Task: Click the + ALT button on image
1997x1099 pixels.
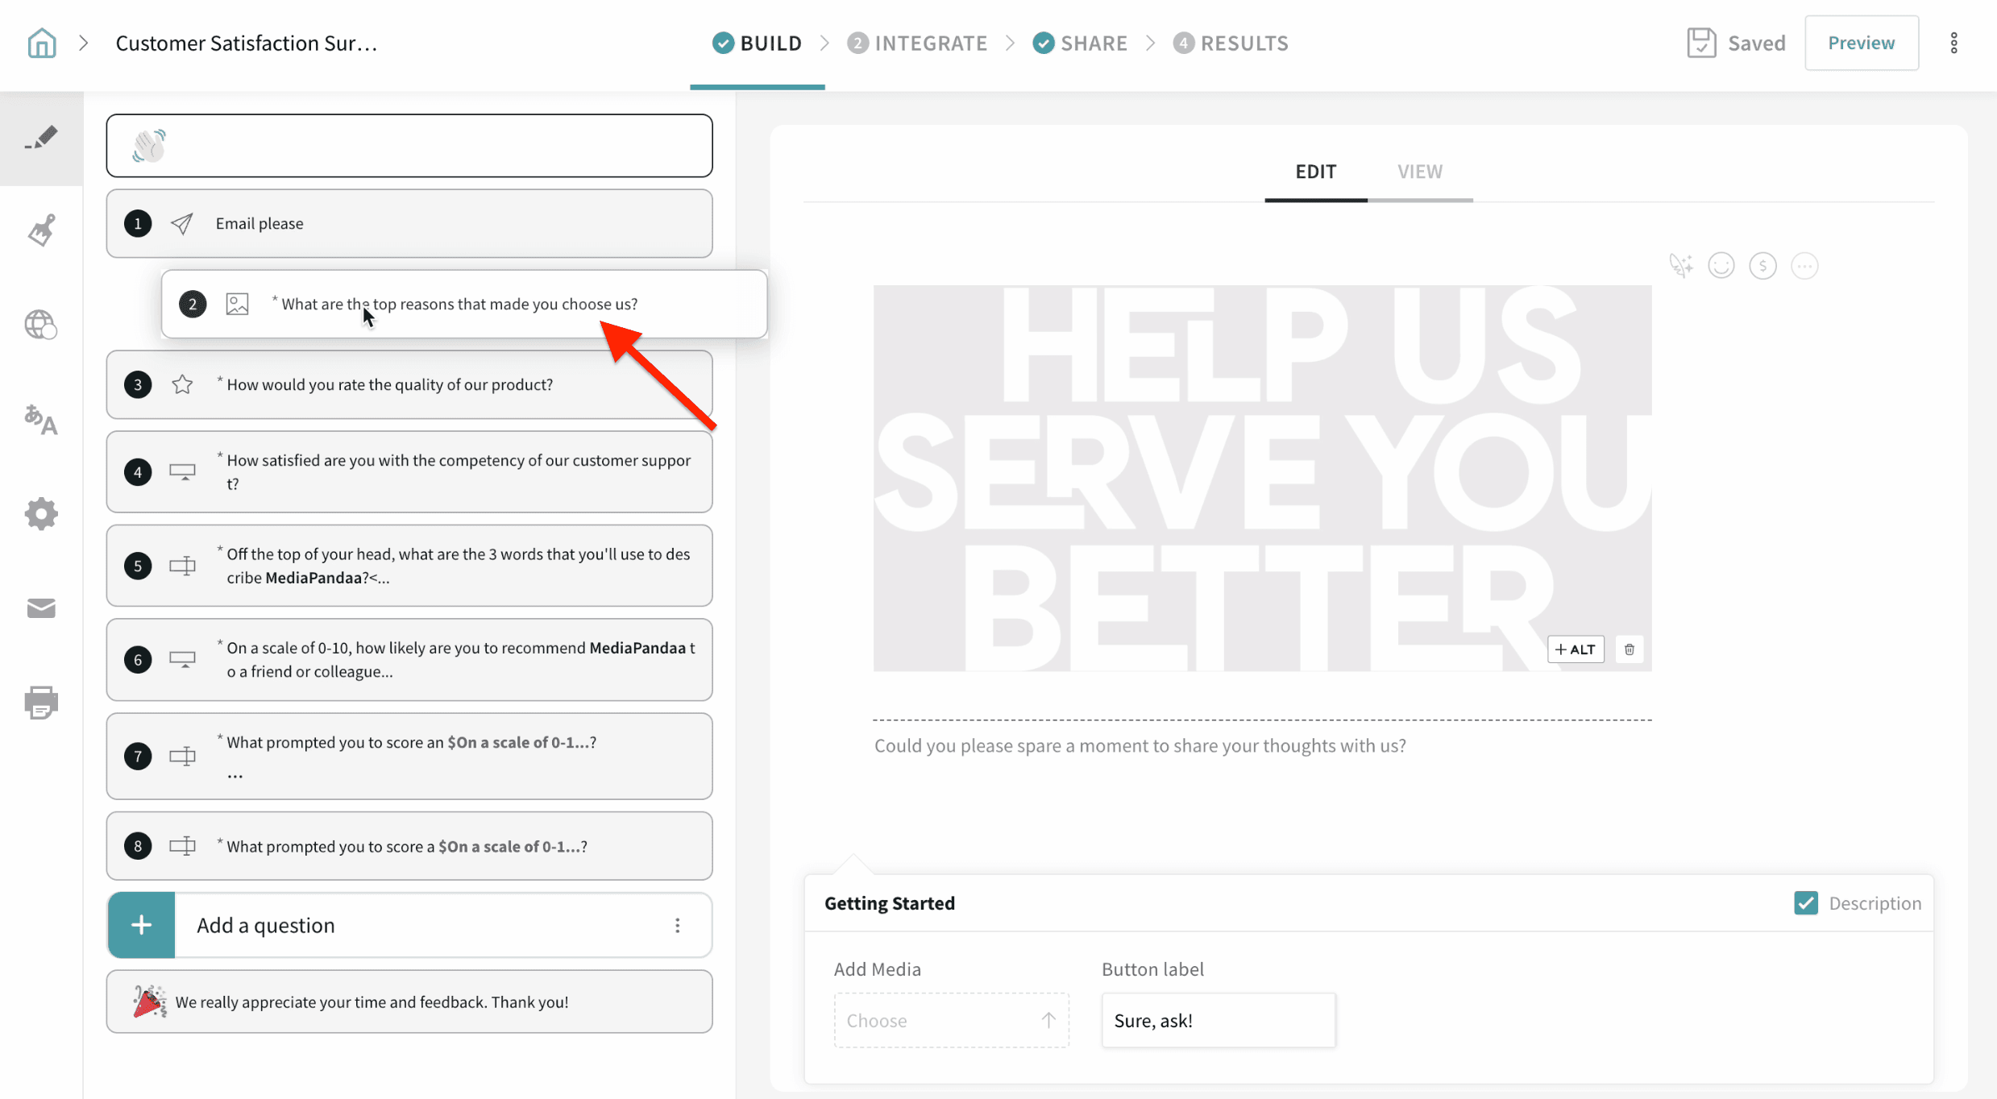Action: (1575, 649)
